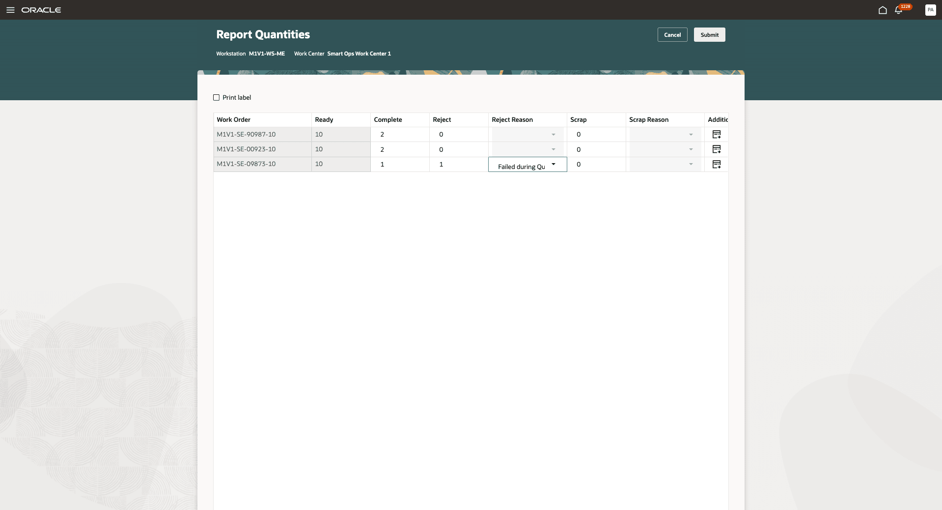Click Ready value for M1V1-SE-90987-10
The height and width of the screenshot is (510, 942).
tap(341, 134)
